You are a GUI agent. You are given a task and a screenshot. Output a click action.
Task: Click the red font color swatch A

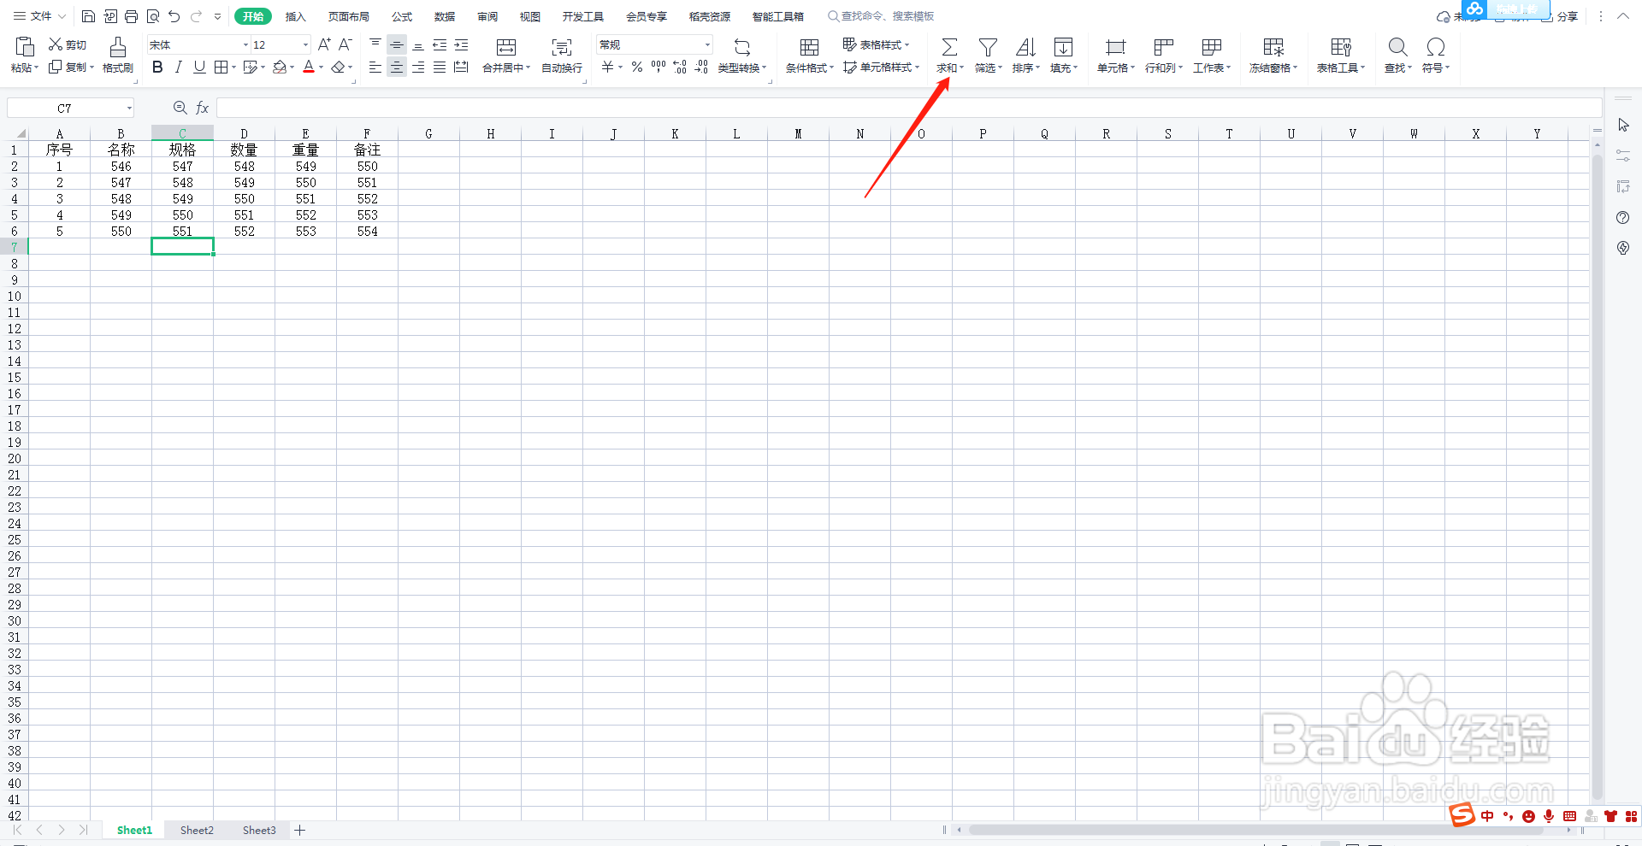pyautogui.click(x=309, y=67)
